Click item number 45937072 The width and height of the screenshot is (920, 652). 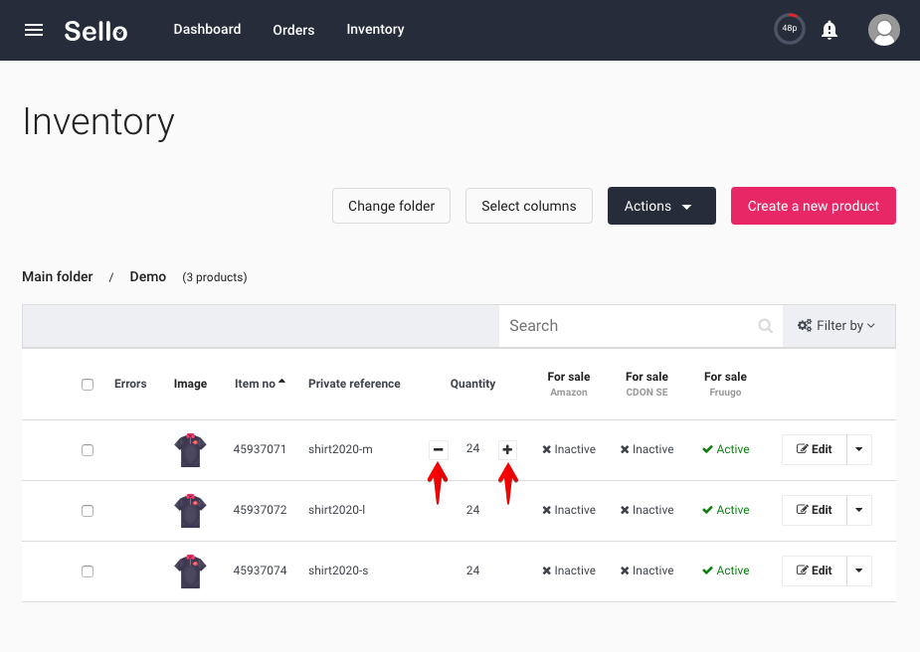(260, 510)
